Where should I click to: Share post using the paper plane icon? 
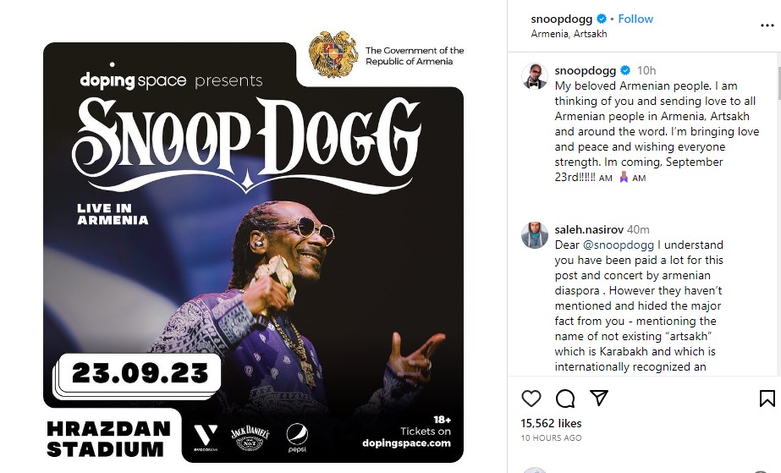(598, 399)
